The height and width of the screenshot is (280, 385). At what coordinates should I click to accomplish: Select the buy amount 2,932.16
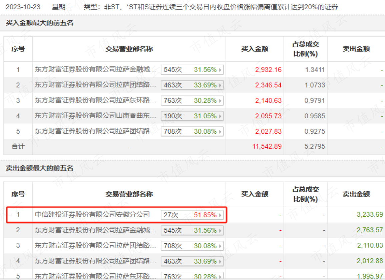point(268,70)
